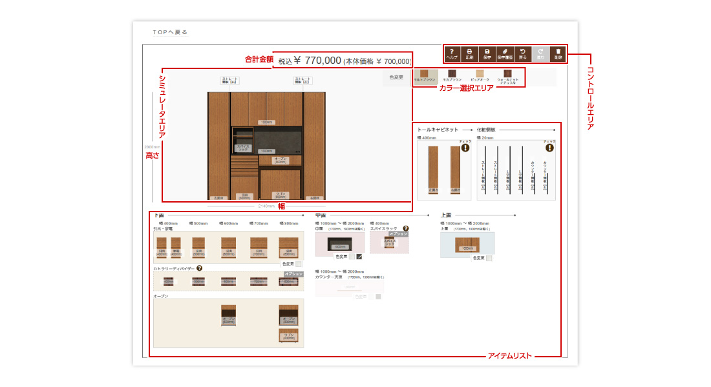Select the dark color swatch under 中置
This screenshot has width=711, height=387.
(359, 257)
